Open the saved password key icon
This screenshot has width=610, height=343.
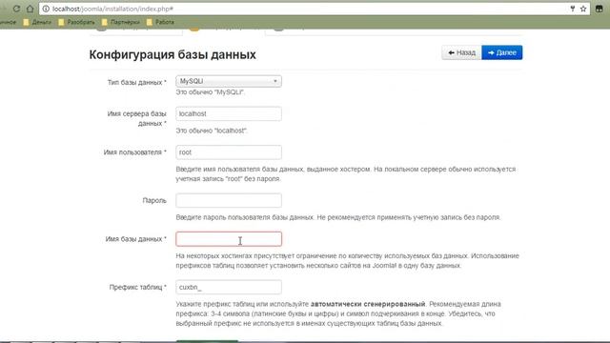pos(573,9)
